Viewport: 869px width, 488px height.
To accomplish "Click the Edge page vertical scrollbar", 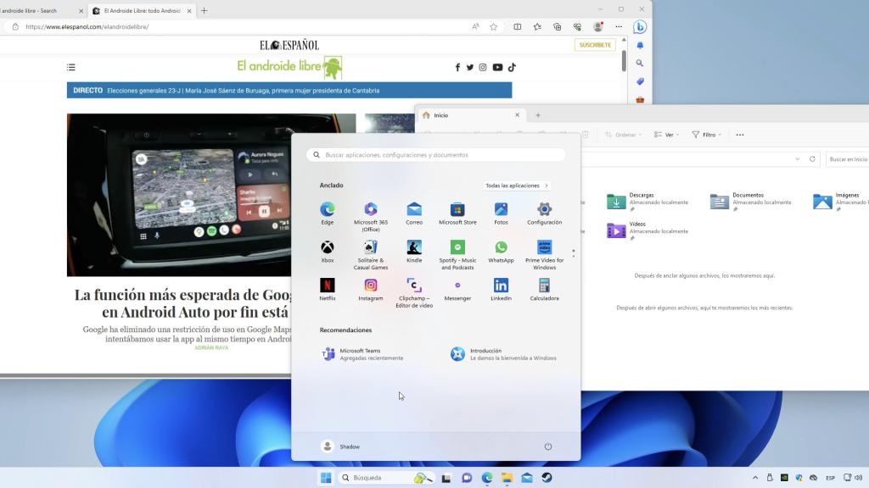I will click(624, 60).
